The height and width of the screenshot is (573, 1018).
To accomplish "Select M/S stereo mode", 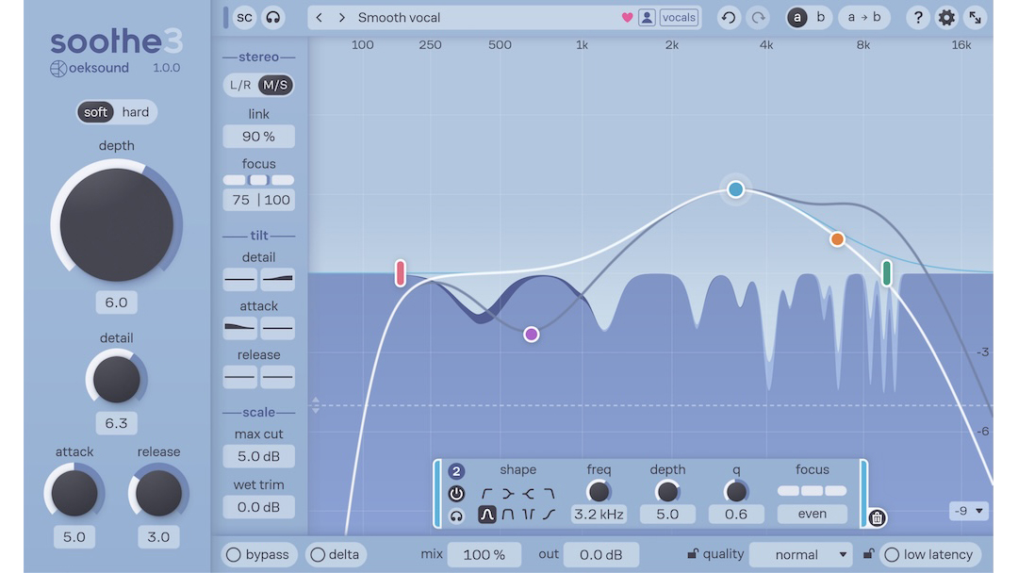I will coord(275,85).
